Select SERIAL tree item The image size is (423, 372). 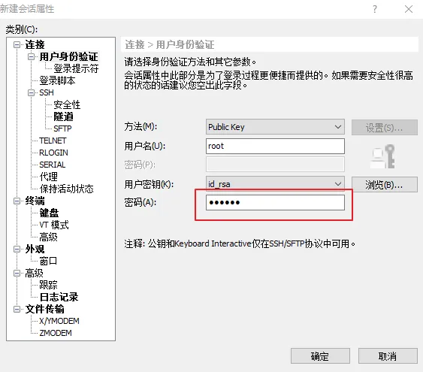(53, 165)
